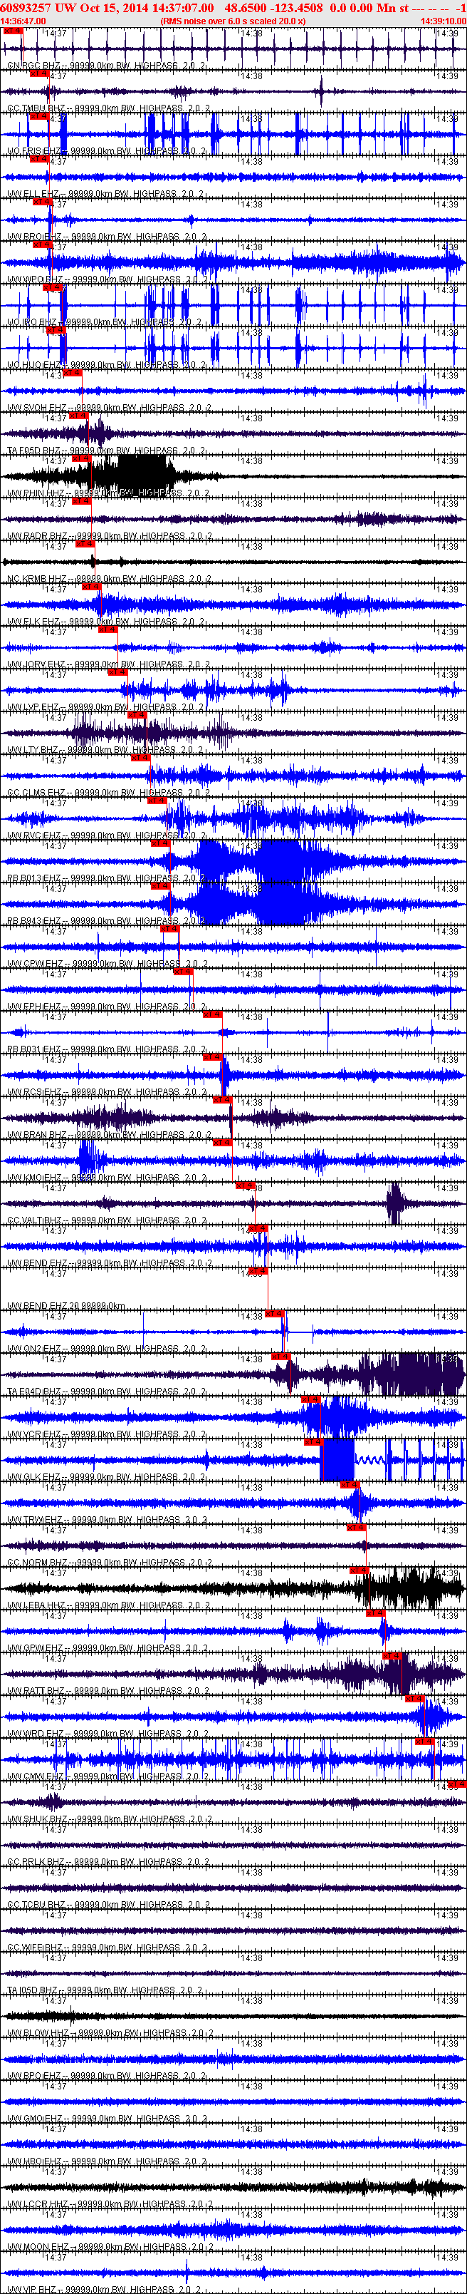This screenshot has width=467, height=2294.
Task: Select the UW.VIP BHZ station label
Action: coord(105,2289)
